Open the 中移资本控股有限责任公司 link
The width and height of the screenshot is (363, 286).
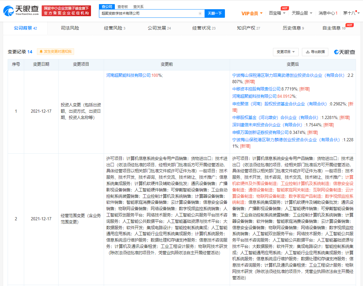coord(256,89)
